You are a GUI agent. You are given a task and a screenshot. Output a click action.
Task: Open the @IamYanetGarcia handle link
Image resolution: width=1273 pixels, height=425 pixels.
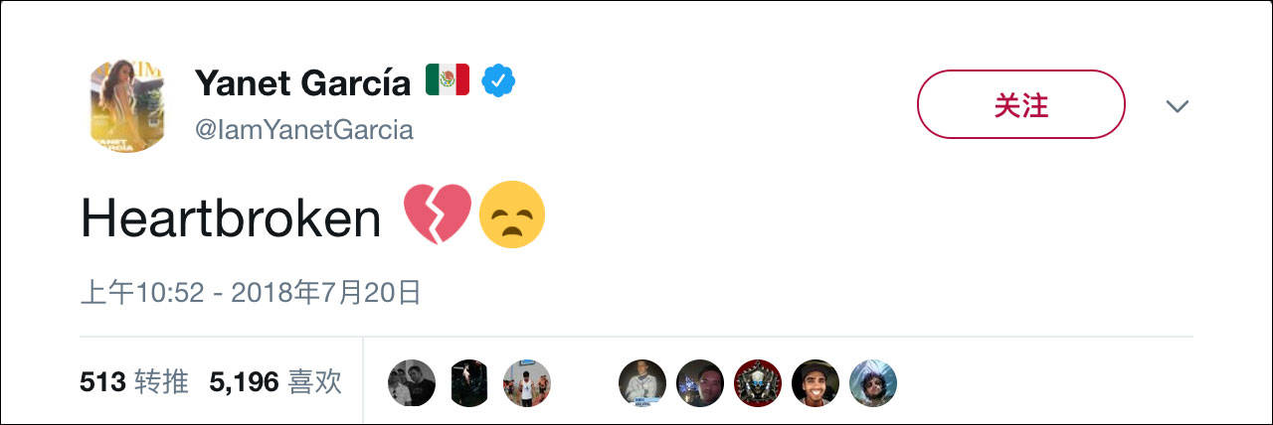303,130
